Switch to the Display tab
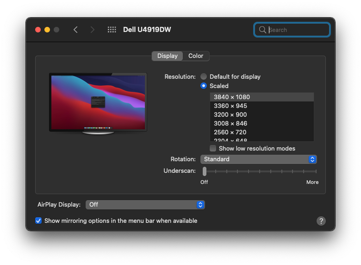The image size is (361, 265). pos(168,56)
